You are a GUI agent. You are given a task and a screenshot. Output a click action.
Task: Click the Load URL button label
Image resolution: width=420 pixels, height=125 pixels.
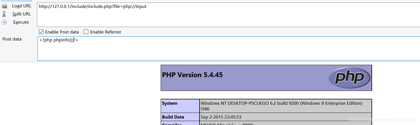pos(22,6)
